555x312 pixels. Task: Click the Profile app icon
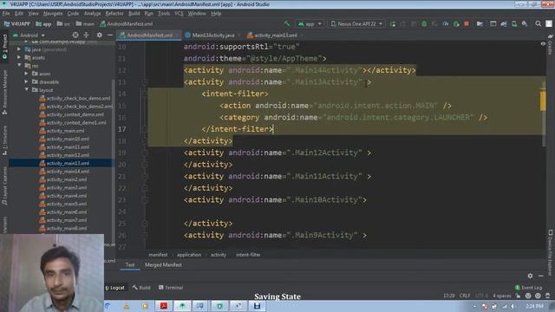pyautogui.click(x=445, y=24)
